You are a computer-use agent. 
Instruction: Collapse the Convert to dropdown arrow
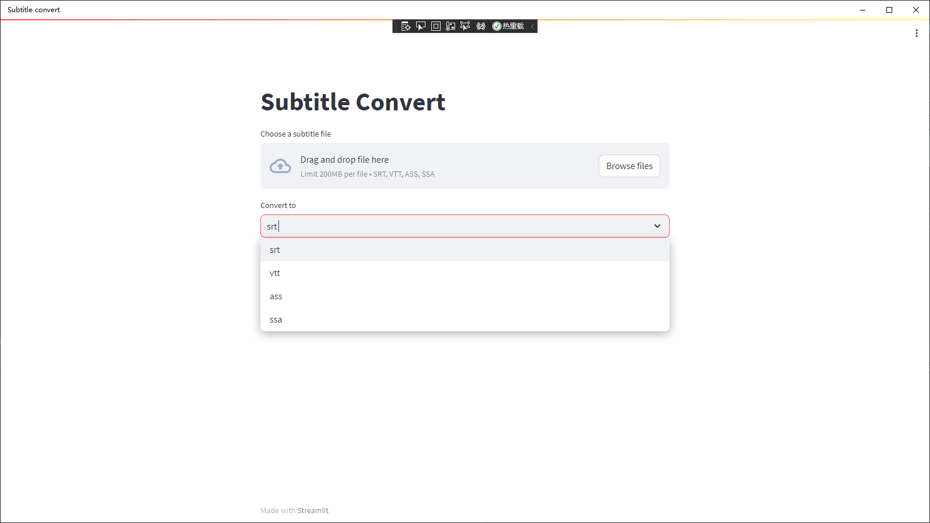tap(657, 226)
